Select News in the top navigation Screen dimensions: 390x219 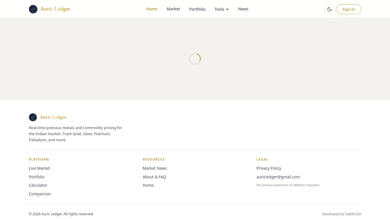click(243, 9)
